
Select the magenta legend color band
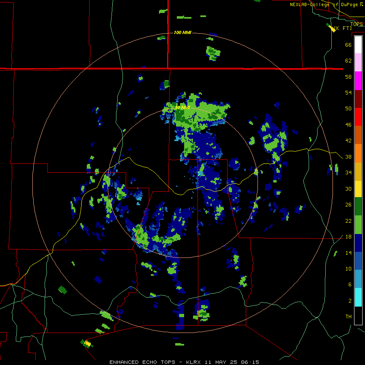point(358,81)
